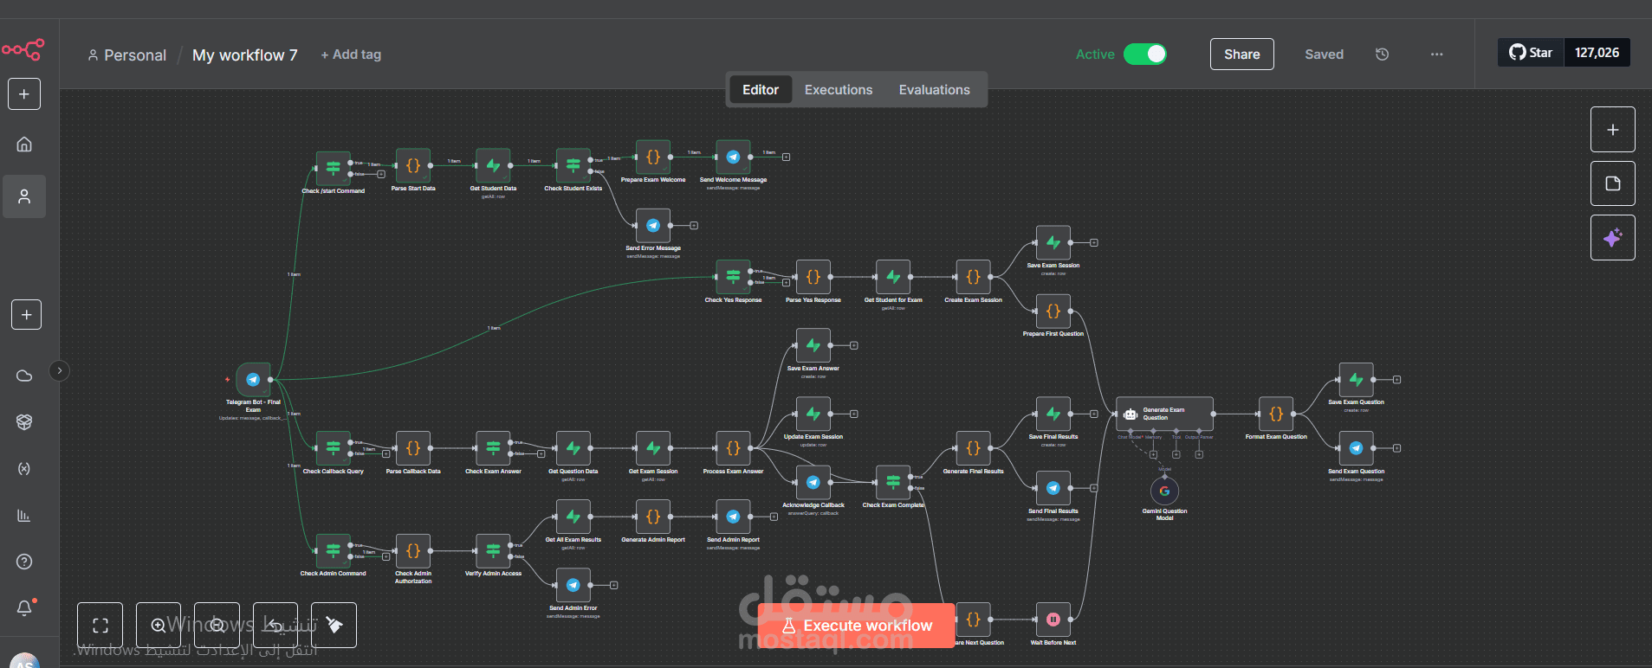Select the Create Exam Session node
Screen dimensions: 1652x668
pyautogui.click(x=973, y=277)
